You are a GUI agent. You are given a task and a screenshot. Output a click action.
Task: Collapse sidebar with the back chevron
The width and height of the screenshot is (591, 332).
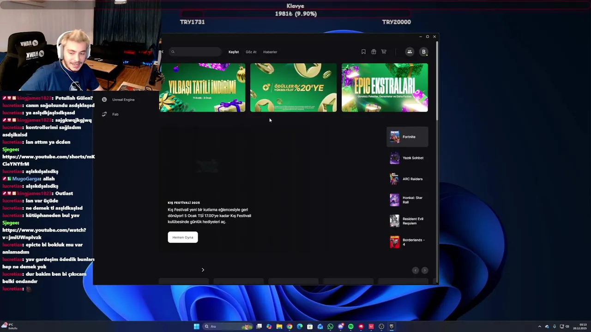click(x=162, y=52)
